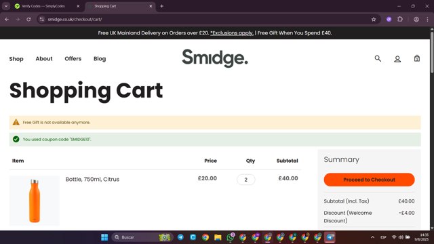This screenshot has height=244, width=434.
Task: Open the volume speaker tray icon
Action: pos(401,237)
